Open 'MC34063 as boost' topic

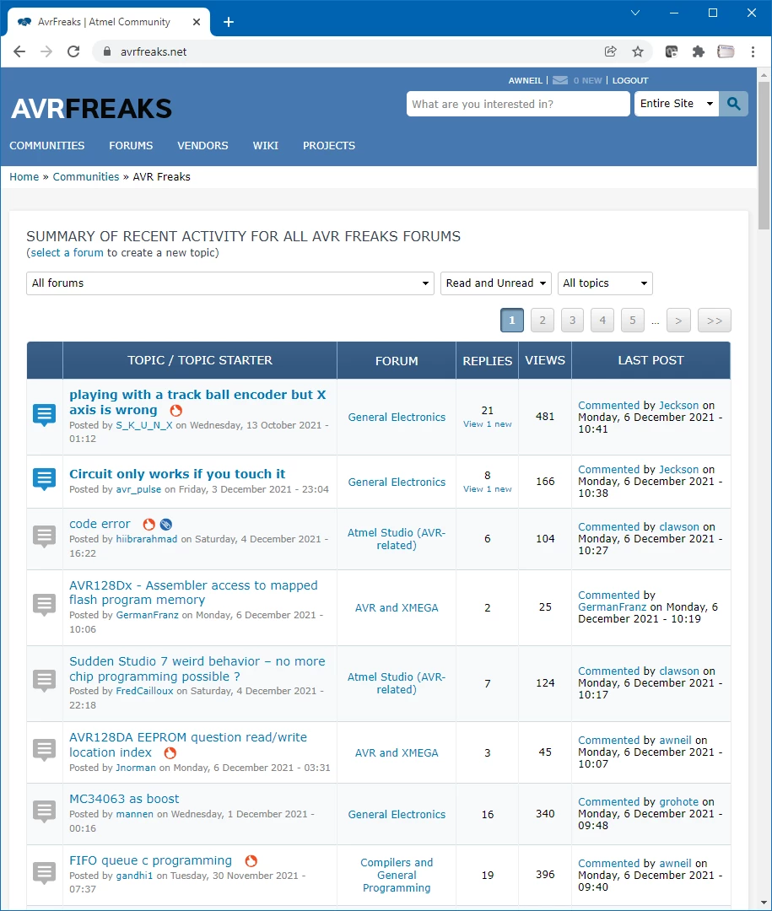pyautogui.click(x=124, y=799)
